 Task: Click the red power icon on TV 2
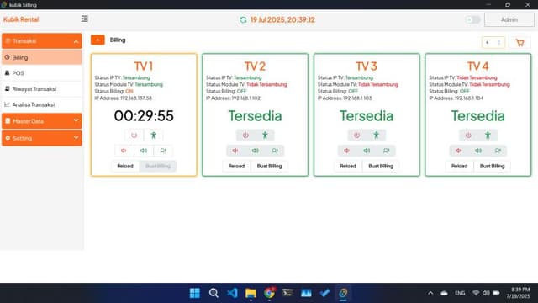245,136
